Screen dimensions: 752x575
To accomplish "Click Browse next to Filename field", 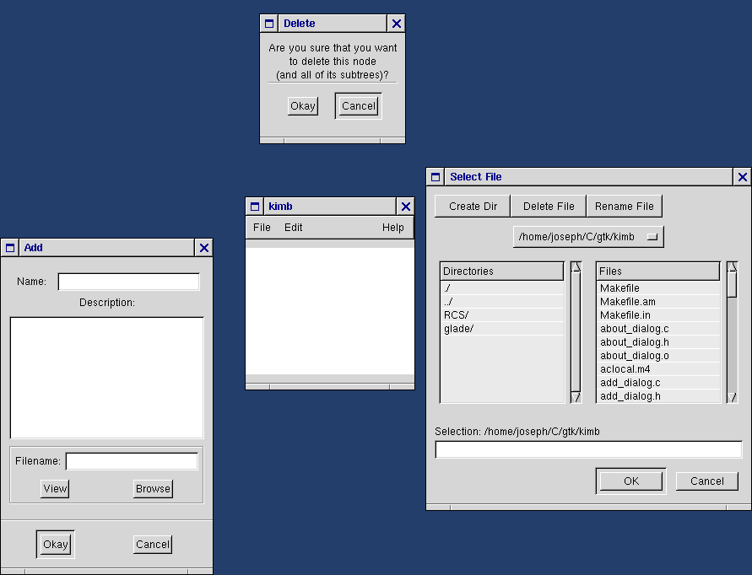I will [153, 489].
